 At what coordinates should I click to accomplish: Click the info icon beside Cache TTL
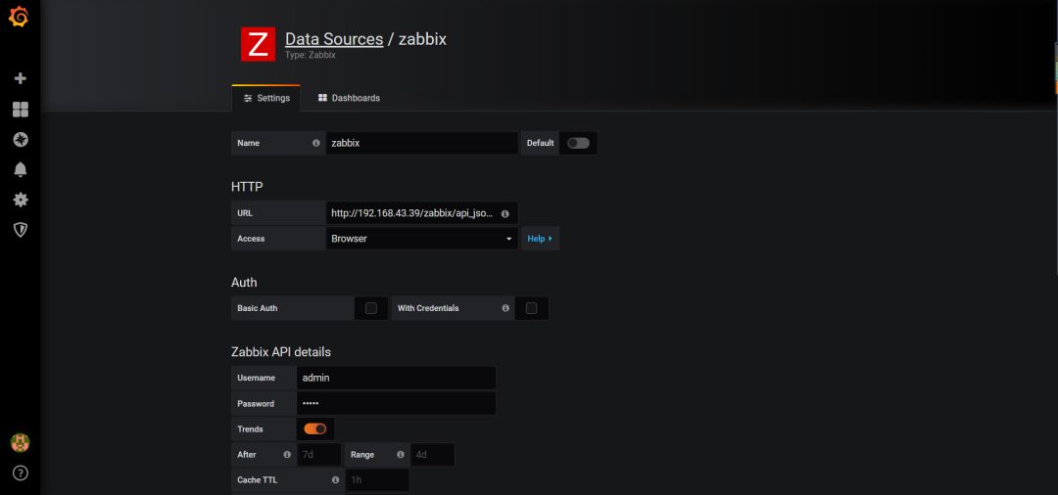point(335,480)
